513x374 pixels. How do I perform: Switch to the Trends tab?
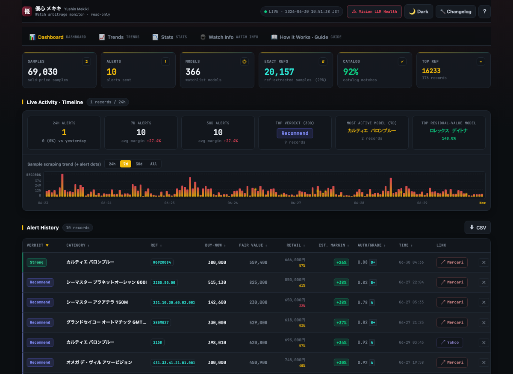(x=119, y=37)
